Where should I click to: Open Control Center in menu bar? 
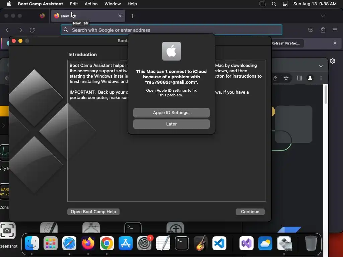point(285,4)
